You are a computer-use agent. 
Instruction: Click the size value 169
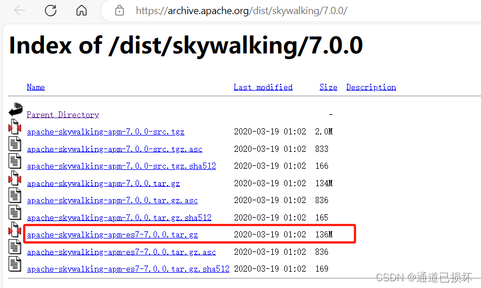coord(321,269)
